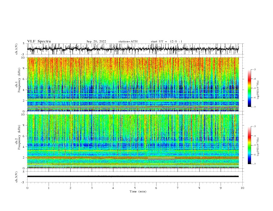This screenshot has width=273, height=211.
Task: Click the "Time (min)" axis title
Action: [x=138, y=191]
